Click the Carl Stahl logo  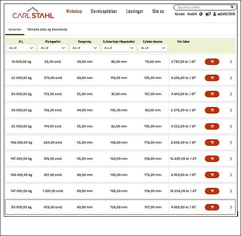[x=33, y=13]
